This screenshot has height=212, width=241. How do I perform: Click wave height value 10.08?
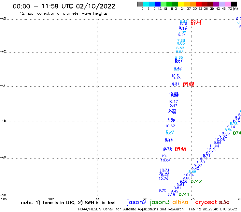pyautogui.click(x=220, y=140)
